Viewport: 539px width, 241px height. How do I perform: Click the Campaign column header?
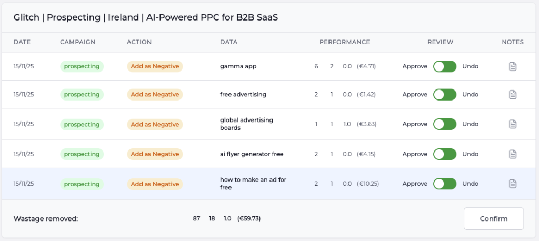[x=77, y=42]
